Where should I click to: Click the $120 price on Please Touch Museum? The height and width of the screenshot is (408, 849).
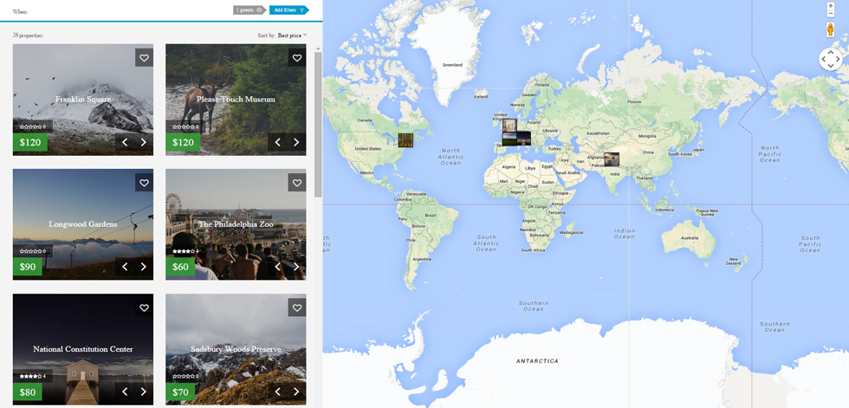(183, 142)
